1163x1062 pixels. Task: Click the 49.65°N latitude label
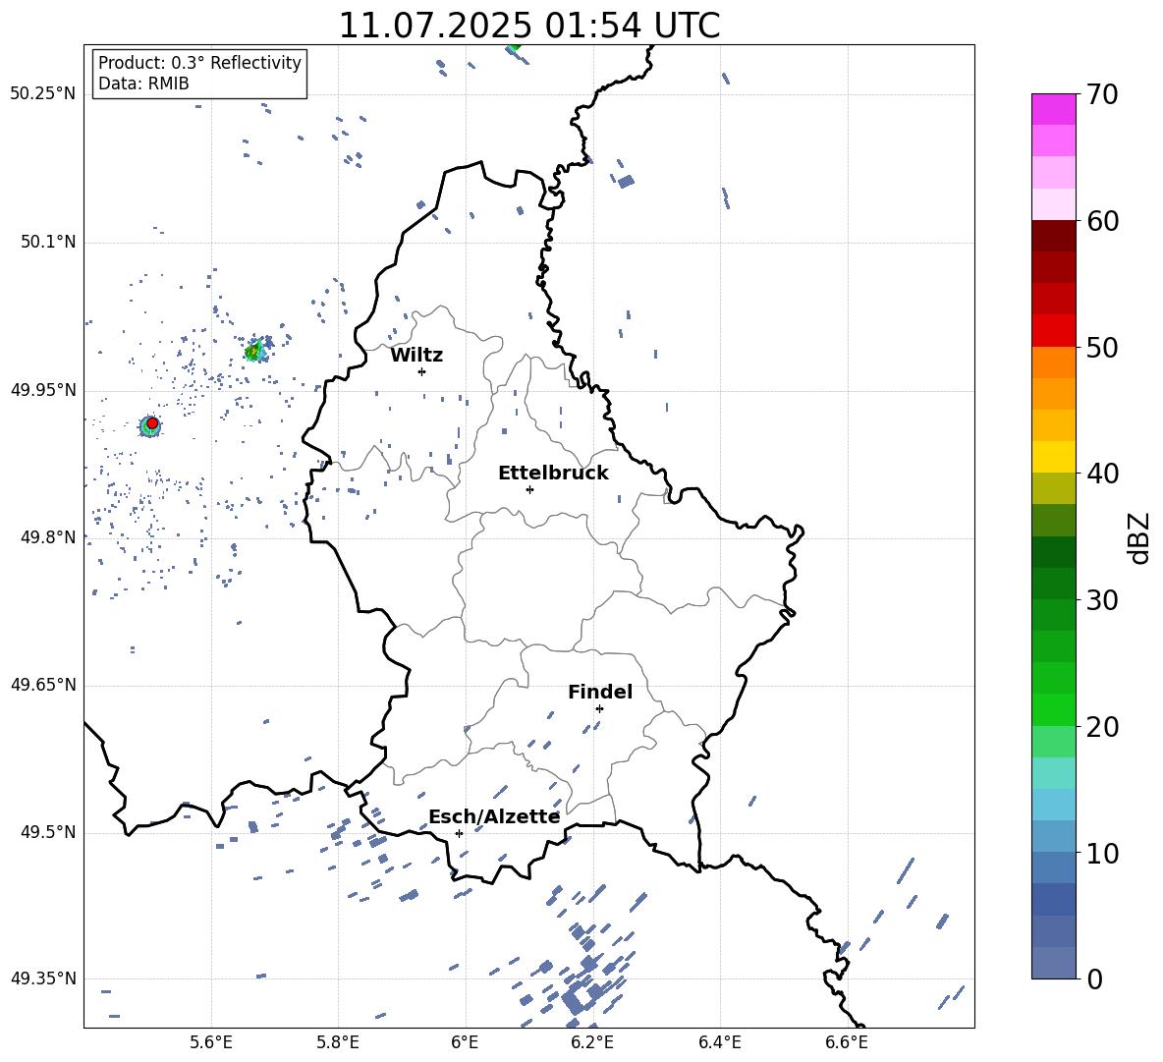point(43,685)
